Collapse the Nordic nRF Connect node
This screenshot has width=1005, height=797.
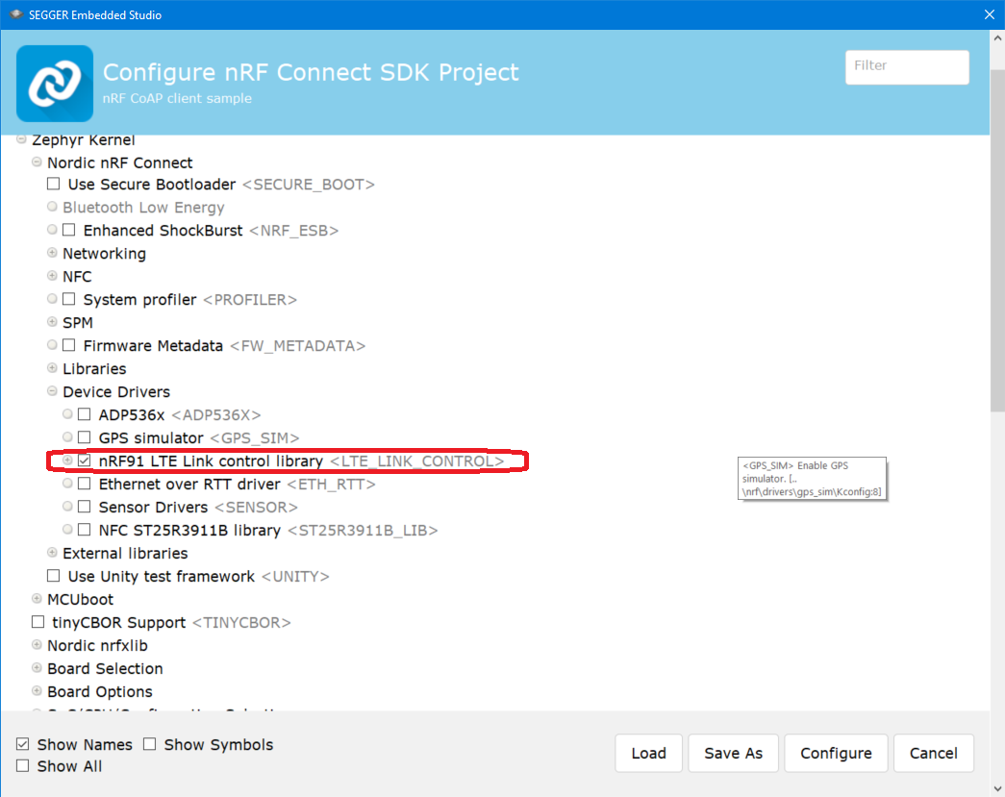[x=38, y=162]
